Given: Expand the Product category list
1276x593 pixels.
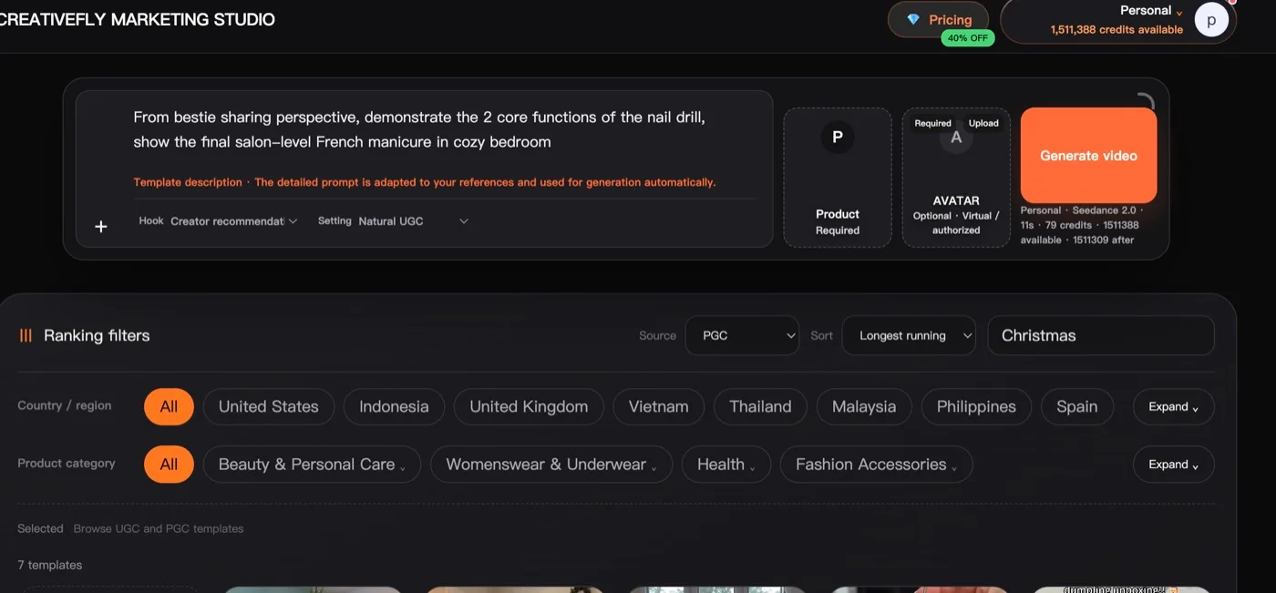Looking at the screenshot, I should (x=1174, y=464).
